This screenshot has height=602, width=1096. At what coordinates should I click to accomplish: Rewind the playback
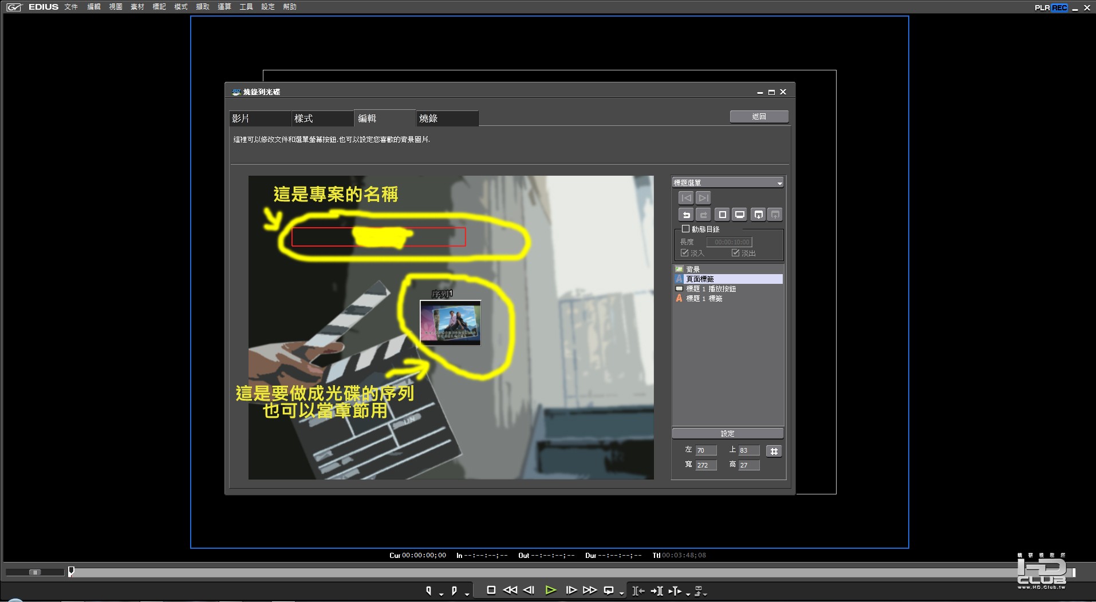tap(510, 590)
